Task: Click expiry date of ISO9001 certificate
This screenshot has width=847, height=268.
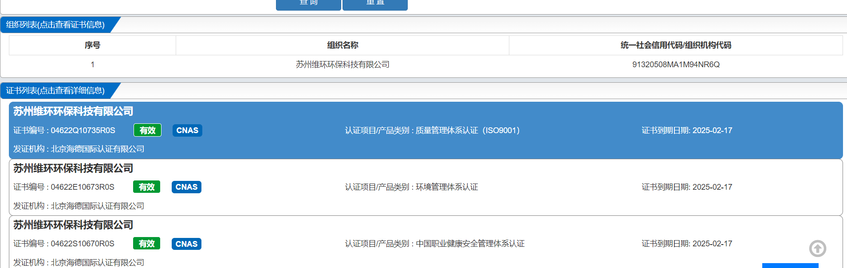Action: (687, 130)
